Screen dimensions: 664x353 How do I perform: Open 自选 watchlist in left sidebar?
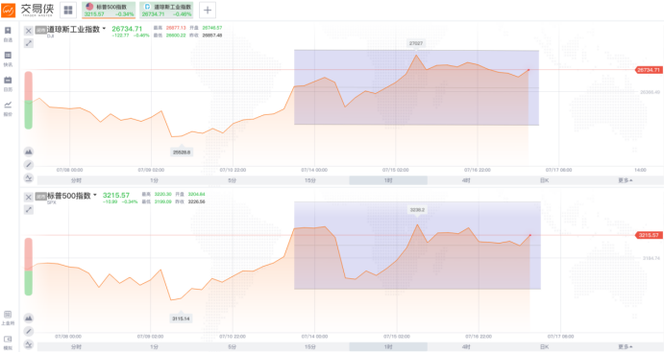(8, 34)
